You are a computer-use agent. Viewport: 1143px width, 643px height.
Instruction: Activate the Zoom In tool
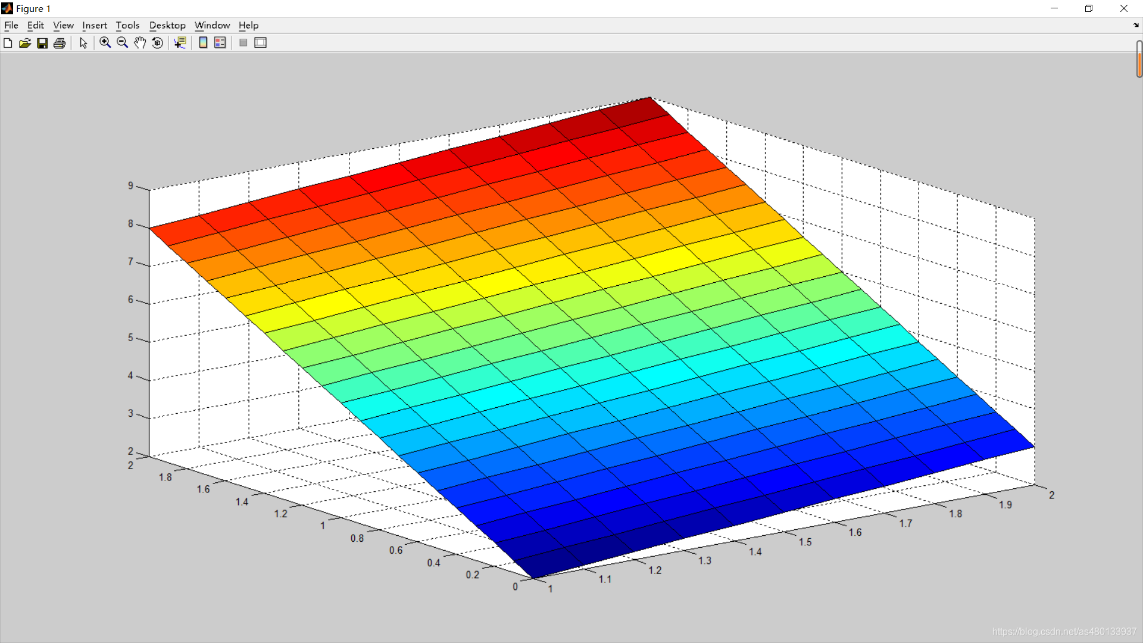pos(105,43)
